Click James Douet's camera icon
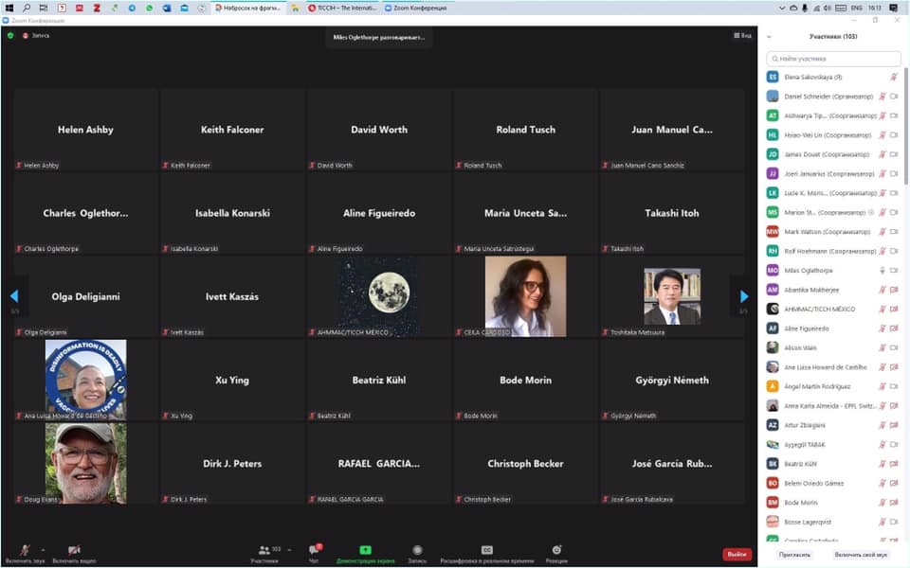Viewport: 910px width, 568px height. pos(894,154)
